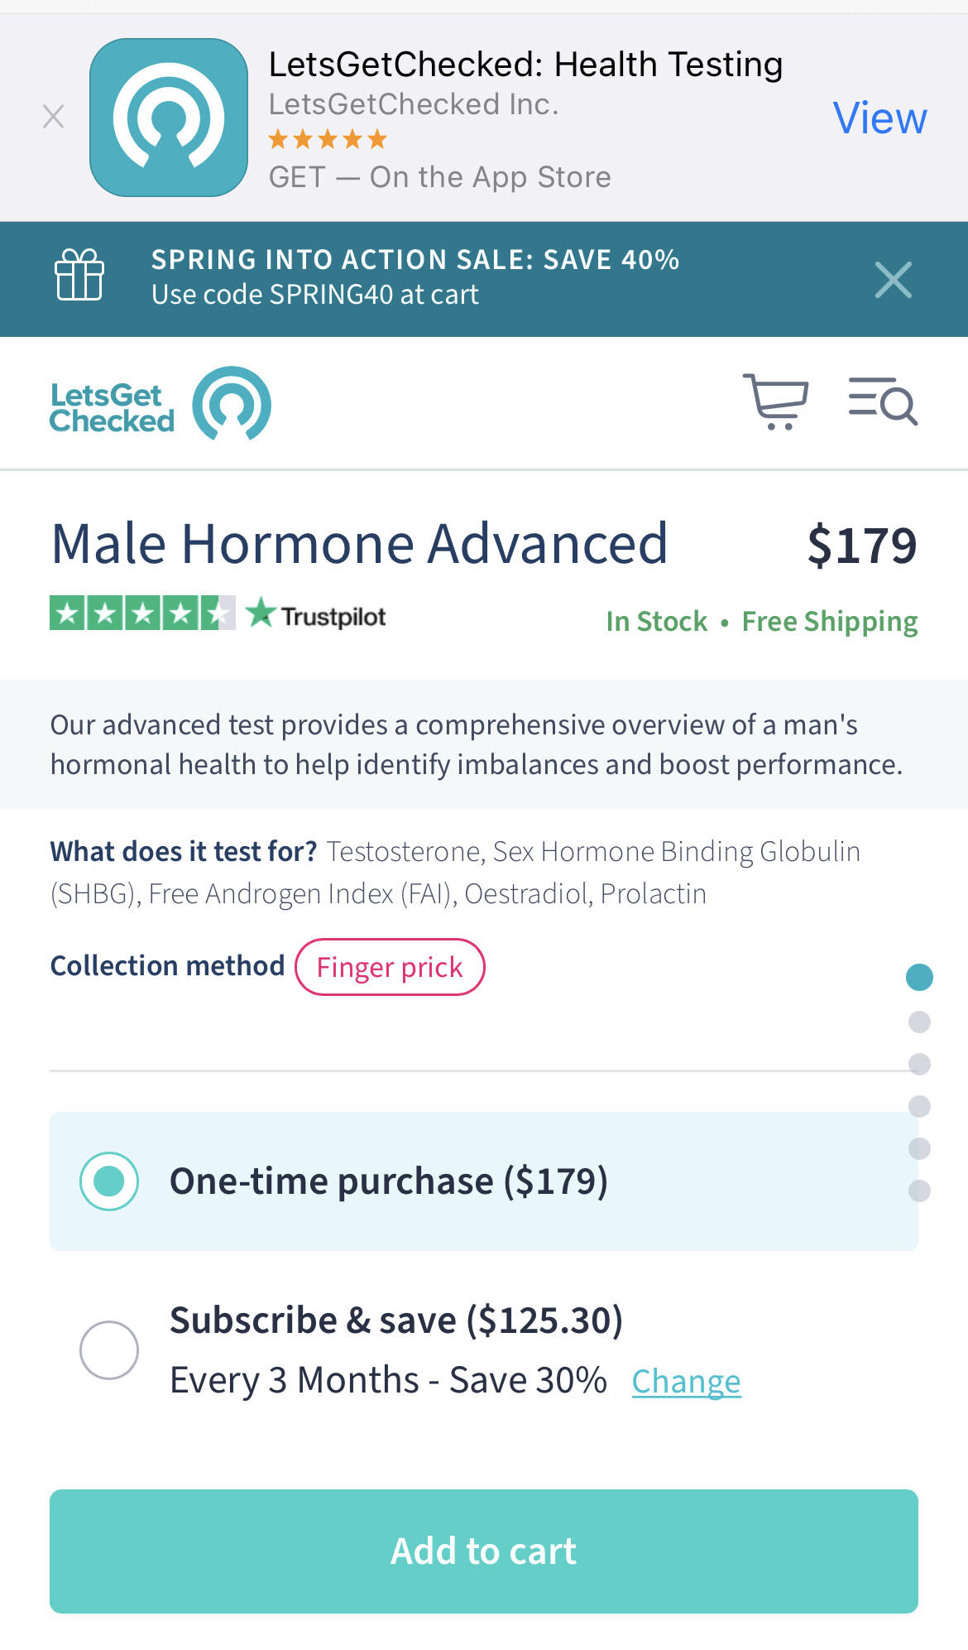Select Subscribe & save ($125.30) option
The image size is (968, 1650).
click(x=109, y=1350)
